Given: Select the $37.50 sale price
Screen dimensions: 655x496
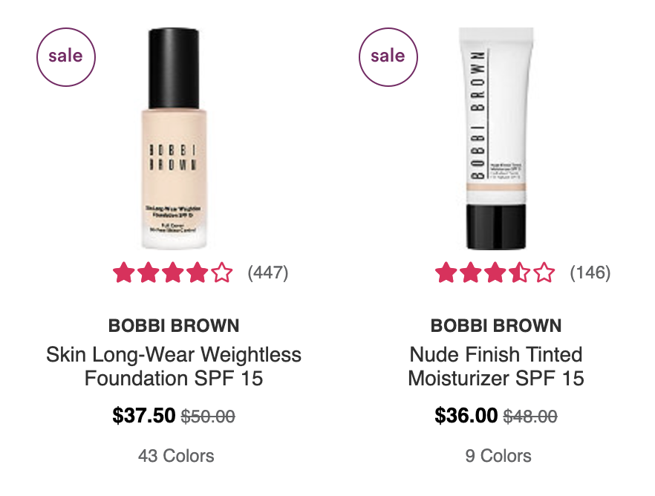Looking at the screenshot, I should 144,415.
